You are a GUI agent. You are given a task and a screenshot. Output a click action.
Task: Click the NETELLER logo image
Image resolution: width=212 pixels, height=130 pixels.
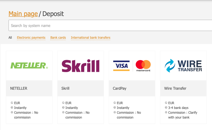(x=29, y=66)
